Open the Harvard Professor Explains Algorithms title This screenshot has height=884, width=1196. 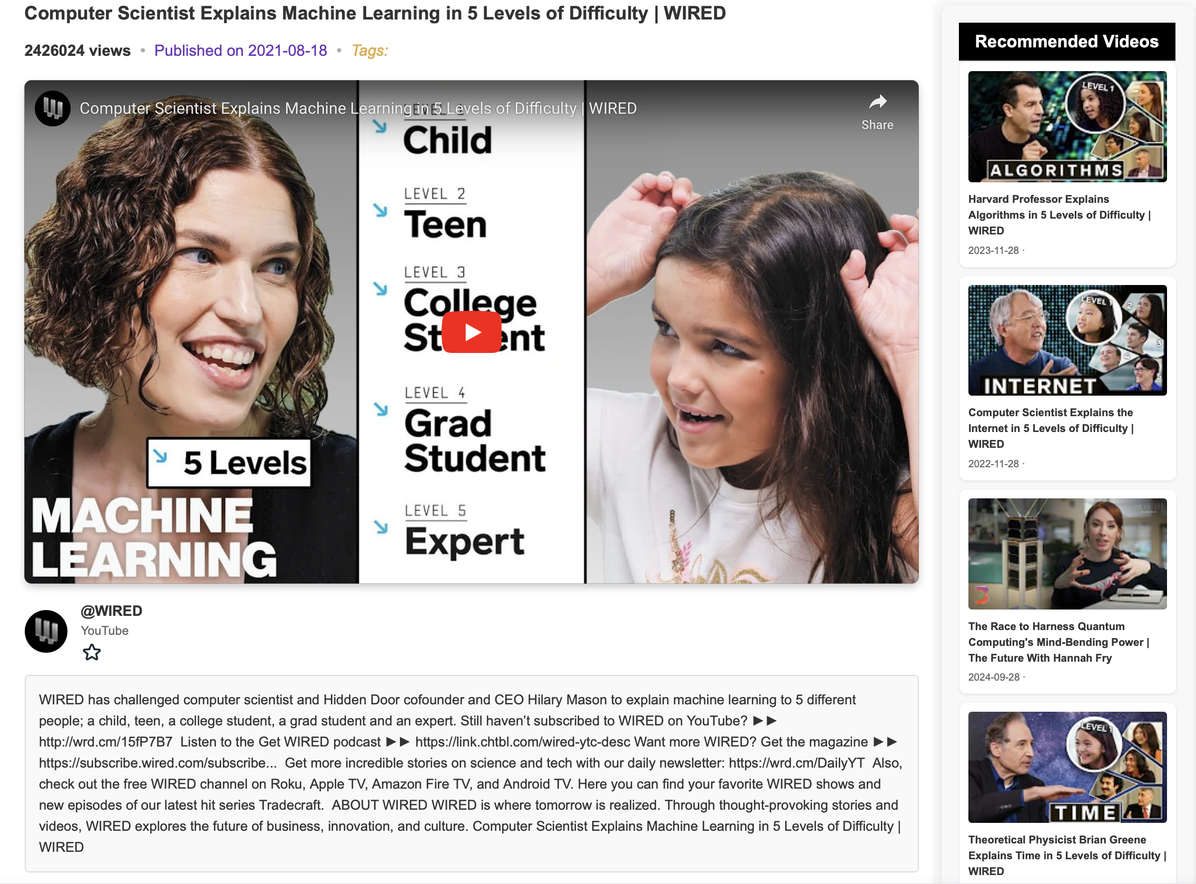pyautogui.click(x=1058, y=214)
